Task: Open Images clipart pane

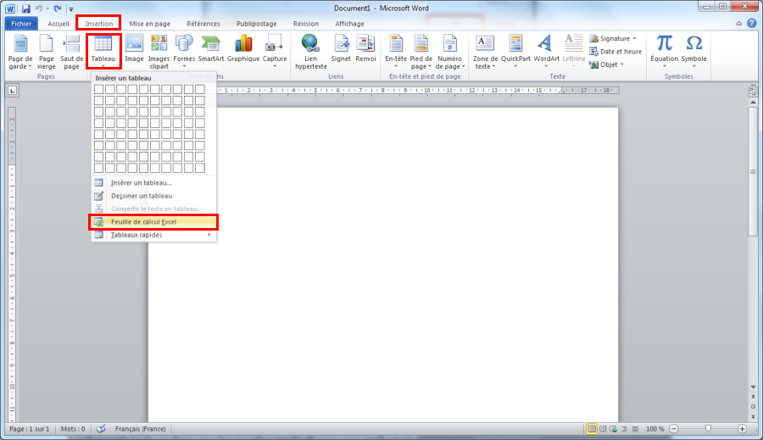Action: point(159,52)
